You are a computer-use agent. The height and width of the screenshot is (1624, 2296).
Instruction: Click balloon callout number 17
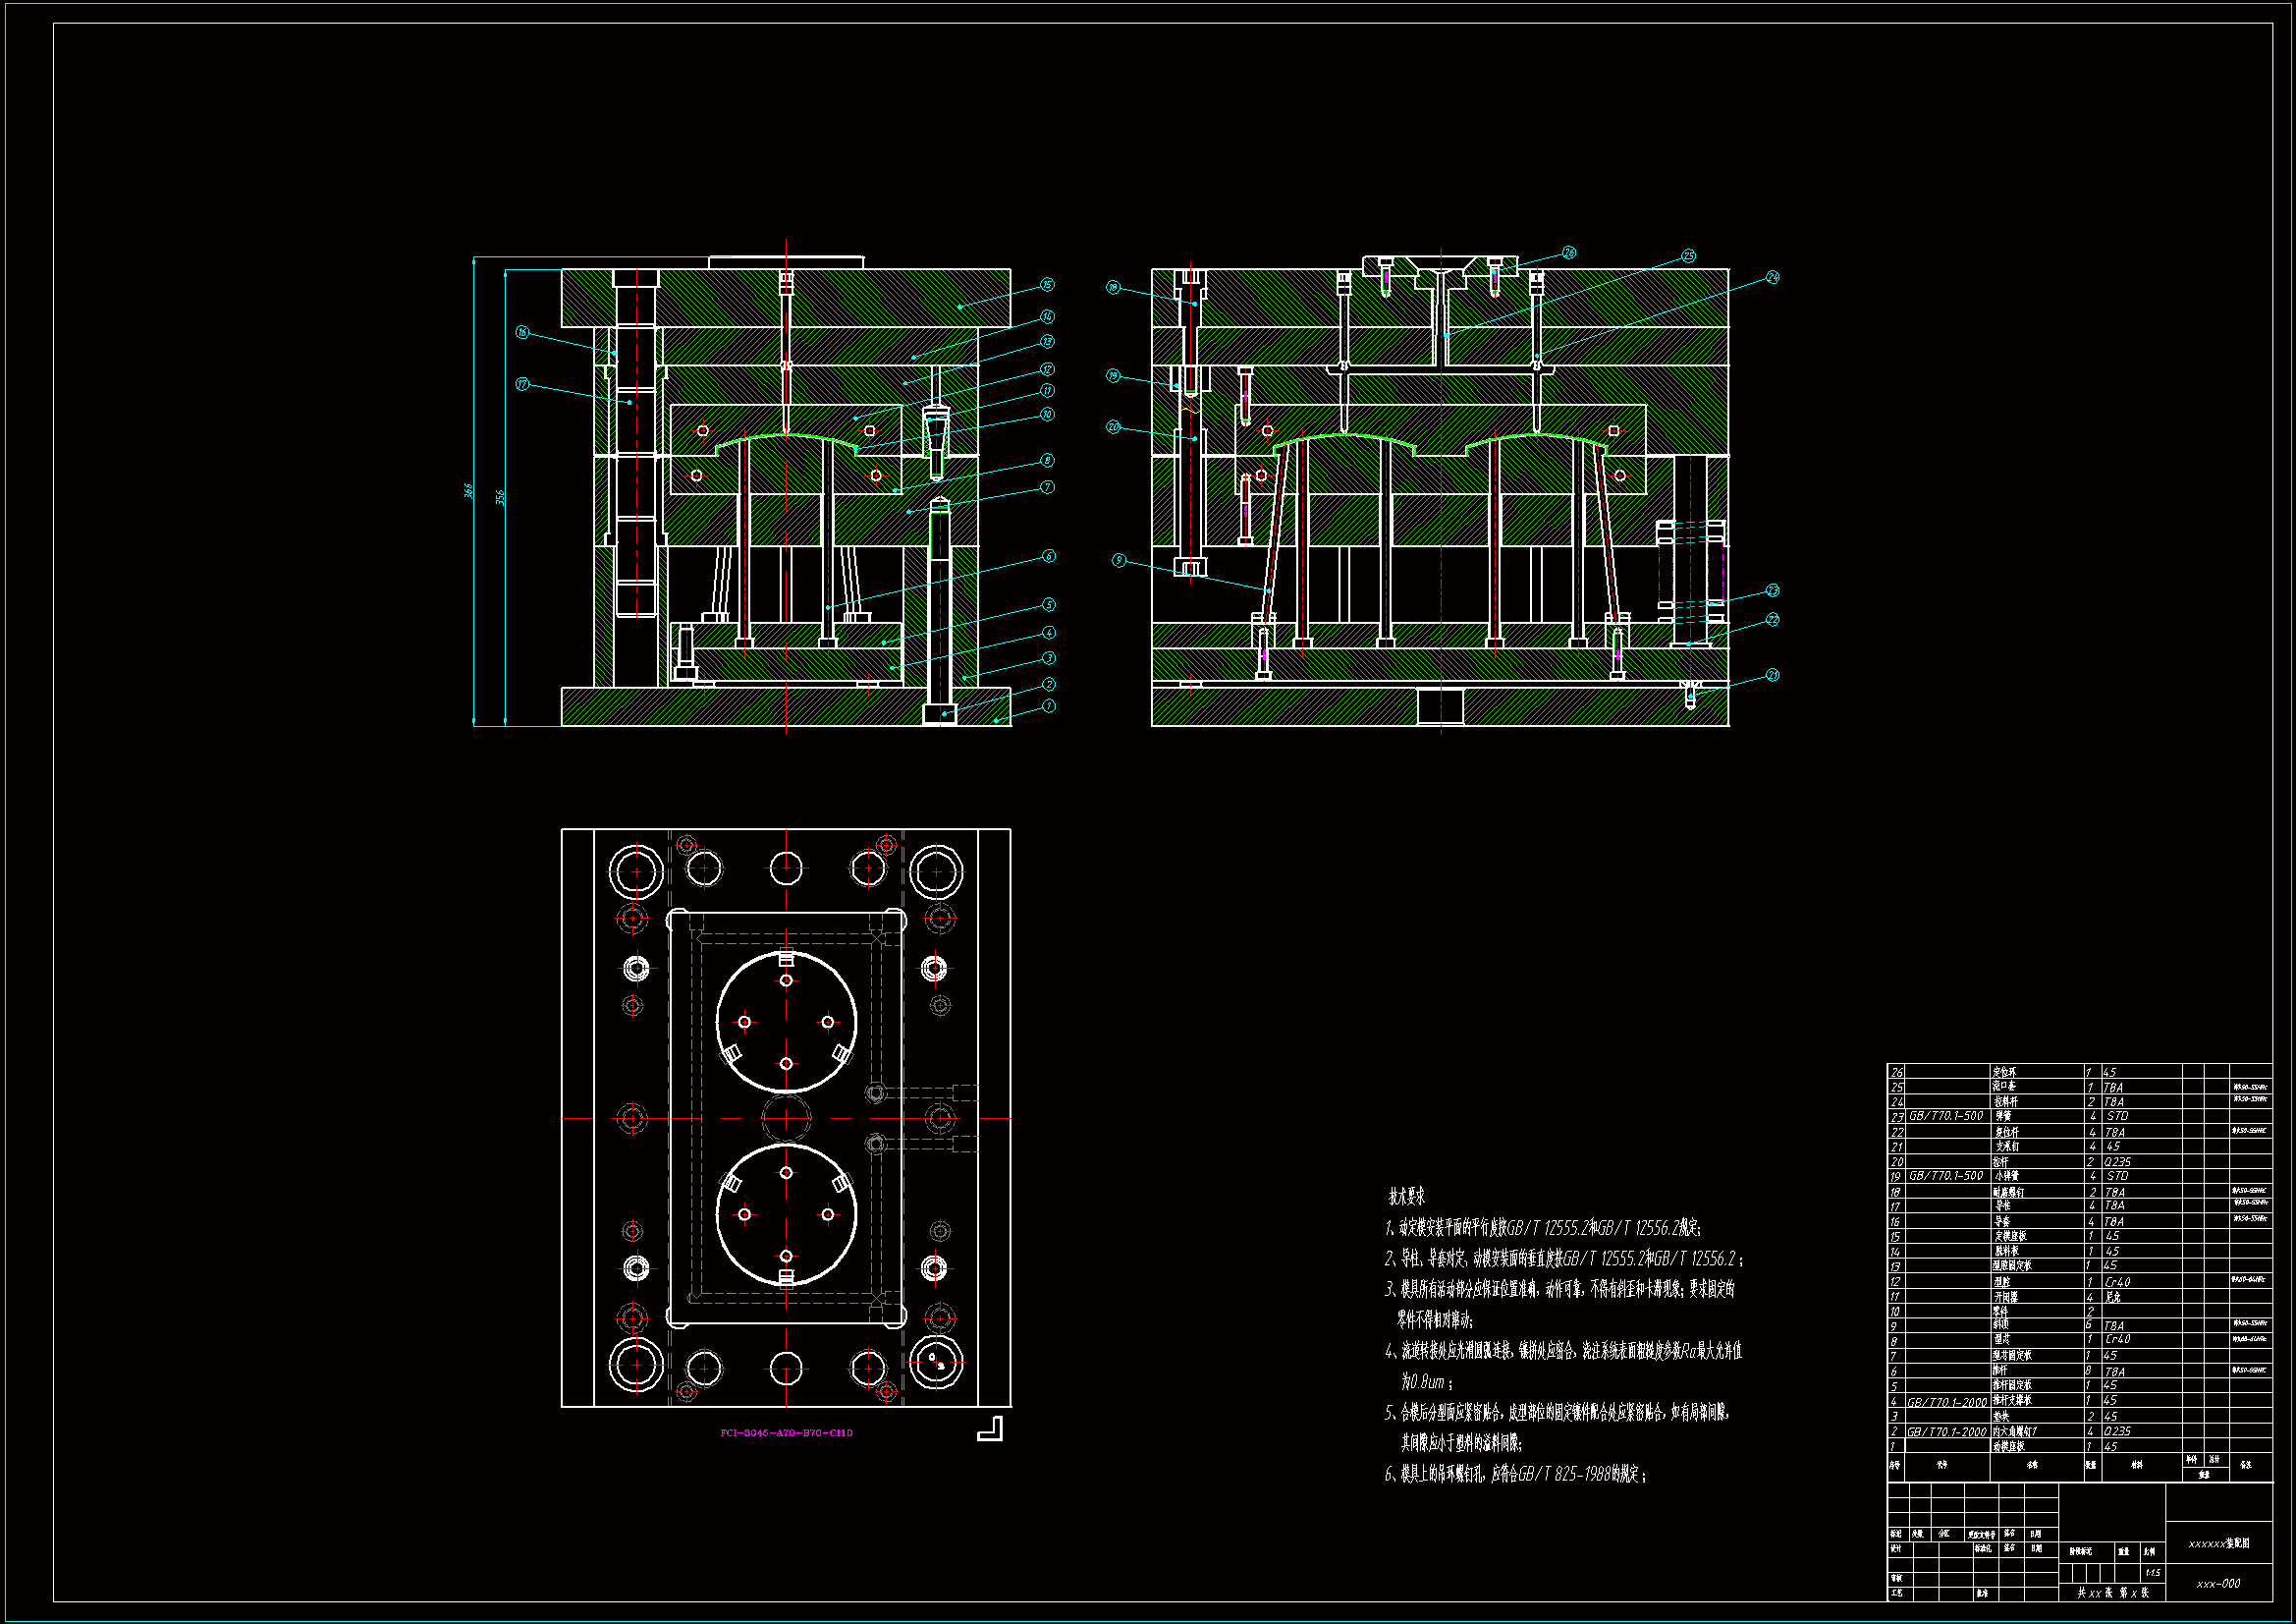(x=522, y=384)
